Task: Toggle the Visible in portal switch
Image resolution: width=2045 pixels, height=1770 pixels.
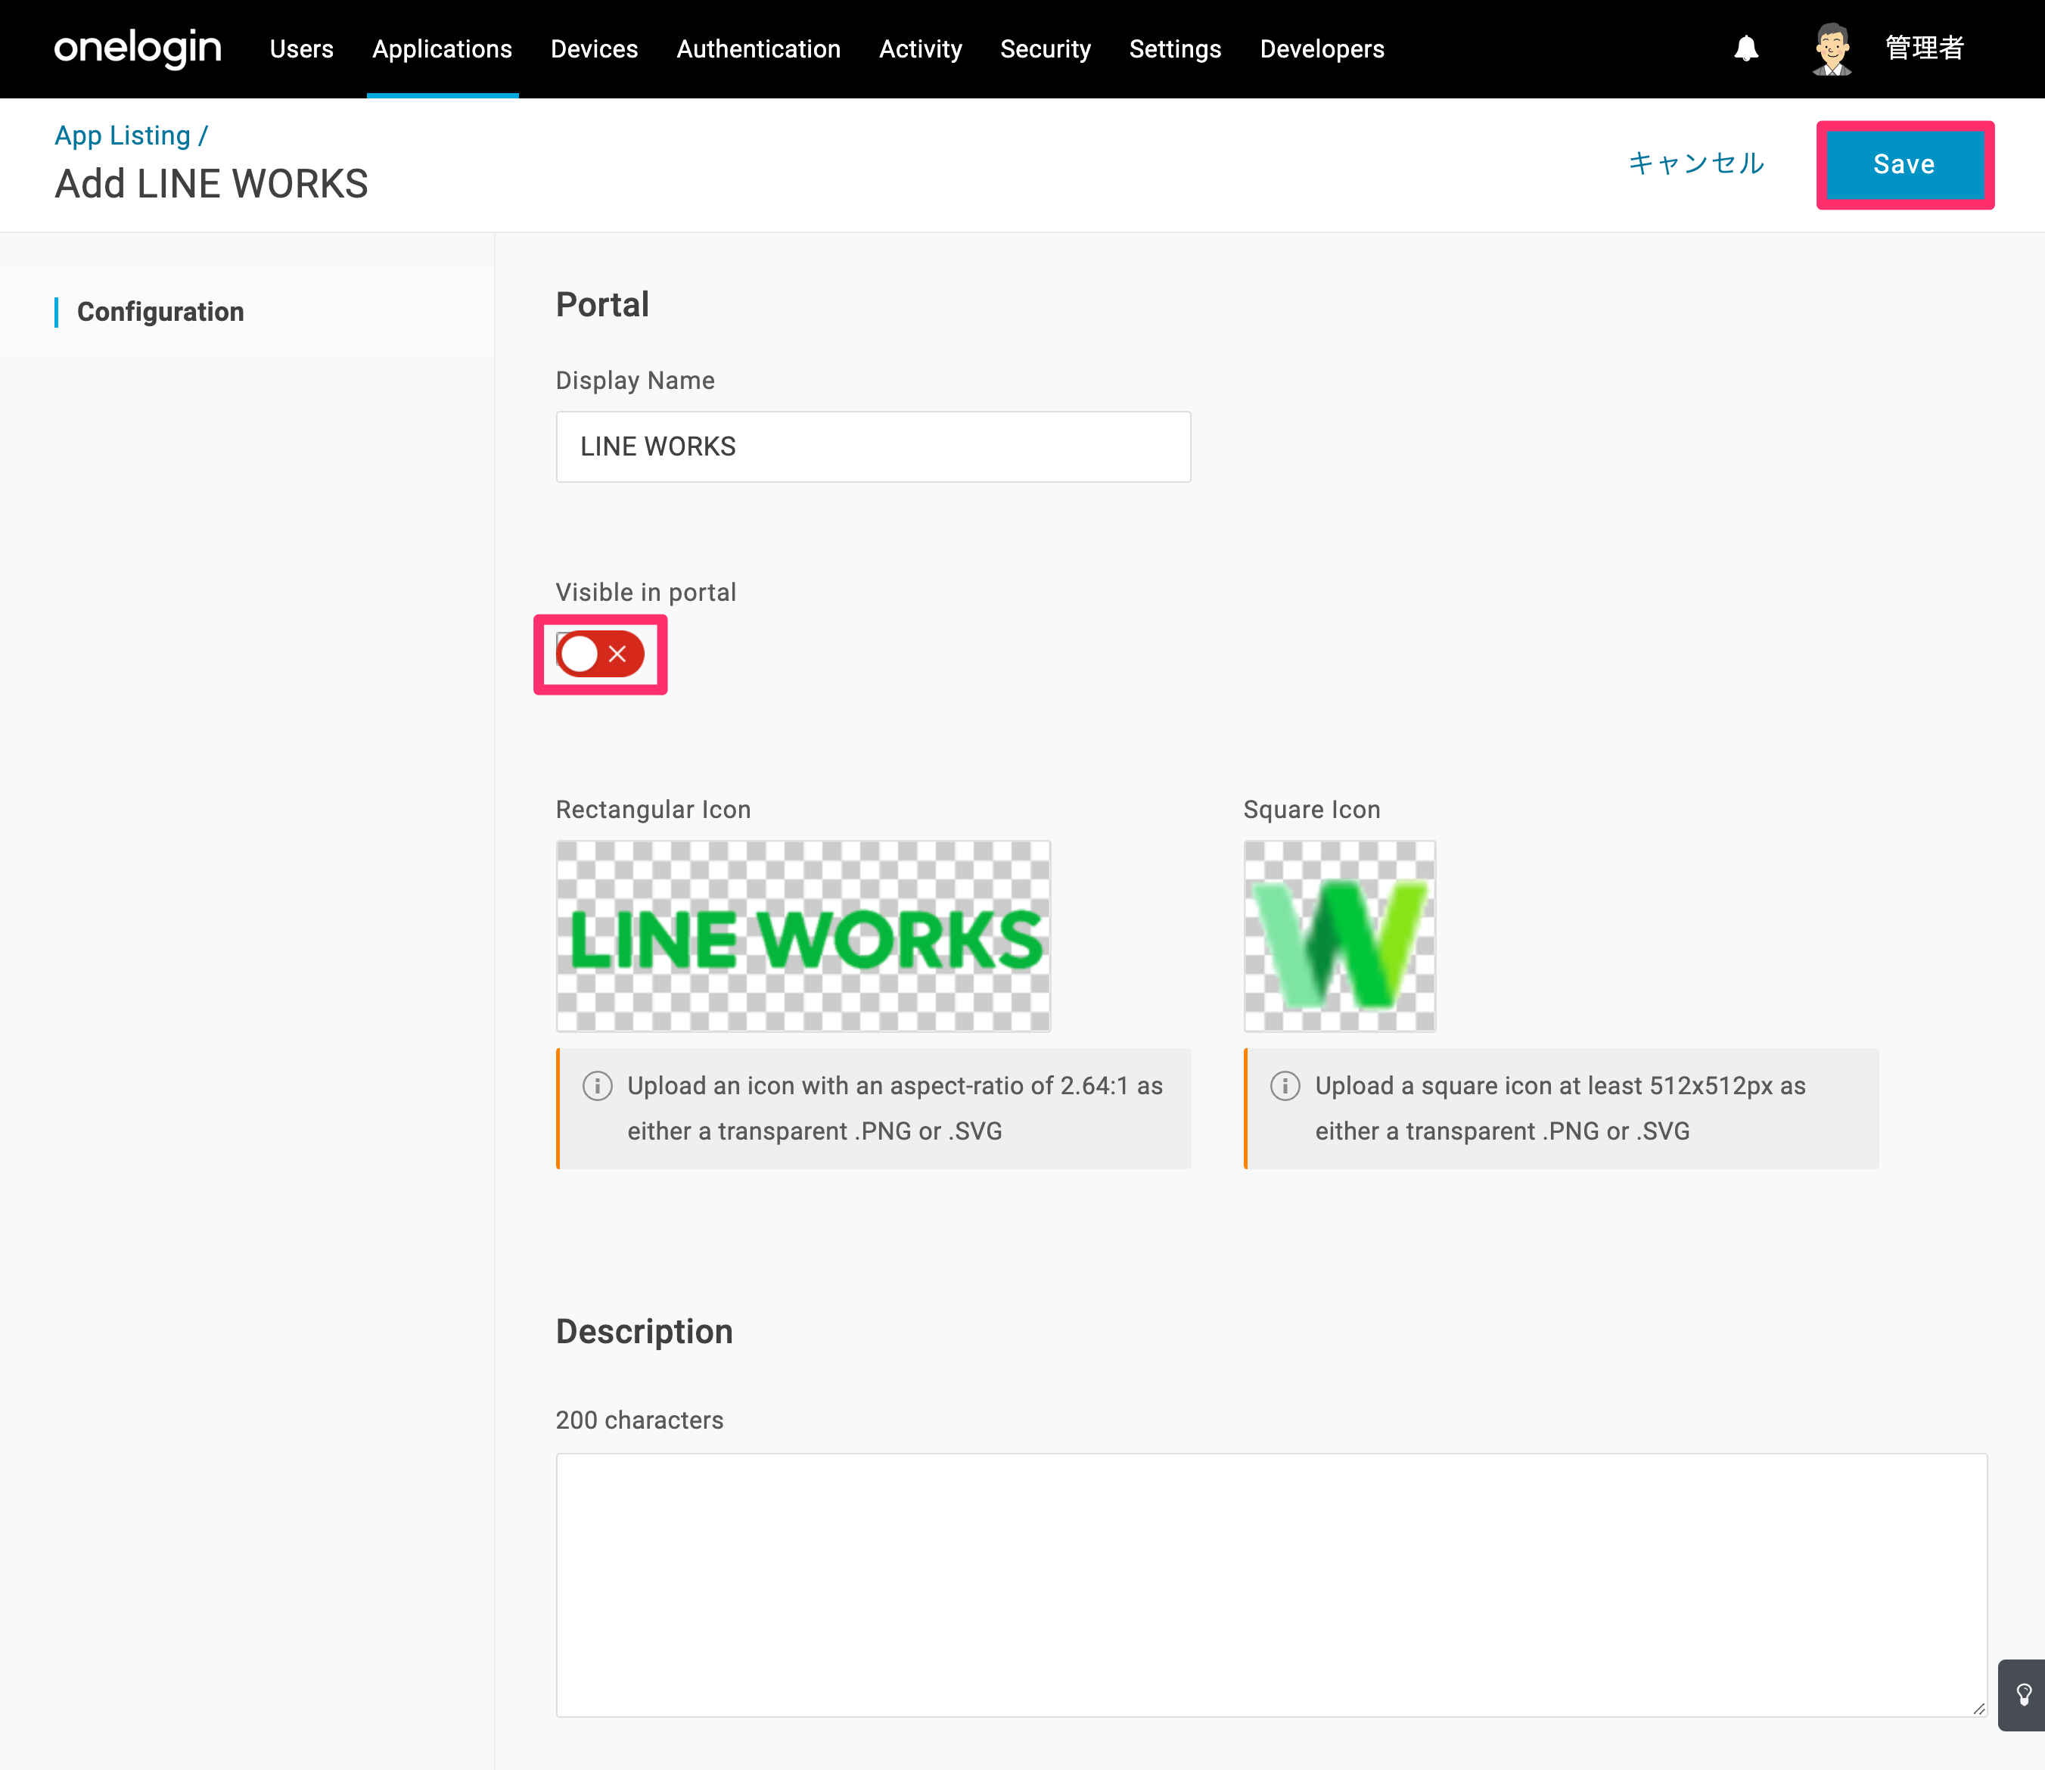Action: tap(601, 654)
